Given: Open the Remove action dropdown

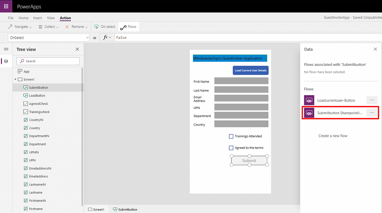Looking at the screenshot, I should pyautogui.click(x=76, y=27).
